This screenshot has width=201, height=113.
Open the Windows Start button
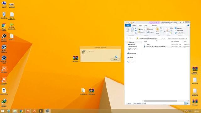(x=3, y=111)
